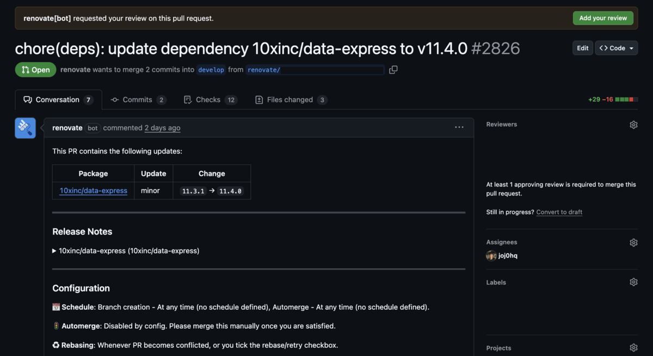The image size is (653, 356).
Task: Click the Schedule configuration line
Action: click(241, 307)
